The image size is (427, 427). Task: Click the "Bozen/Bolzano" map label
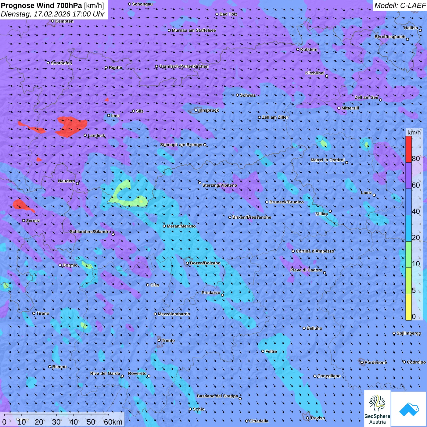(205, 263)
